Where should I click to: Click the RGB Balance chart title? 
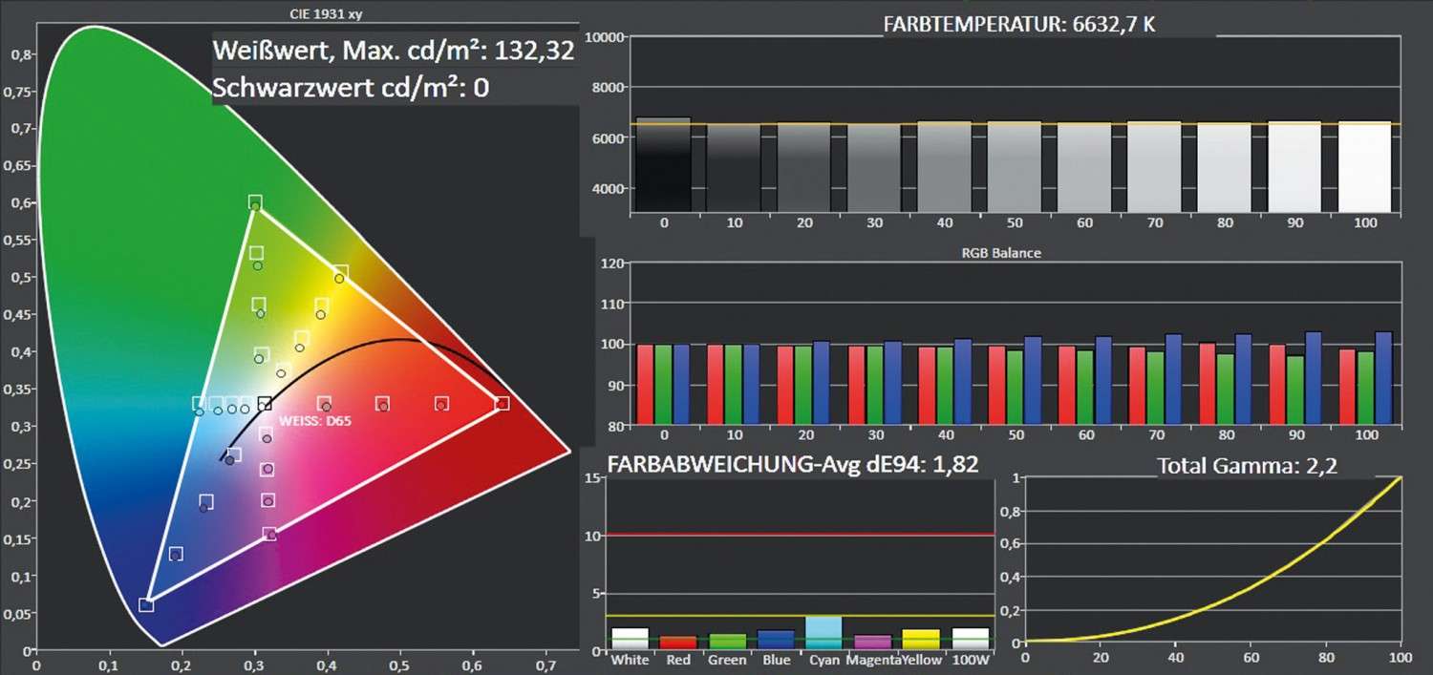(x=1002, y=254)
